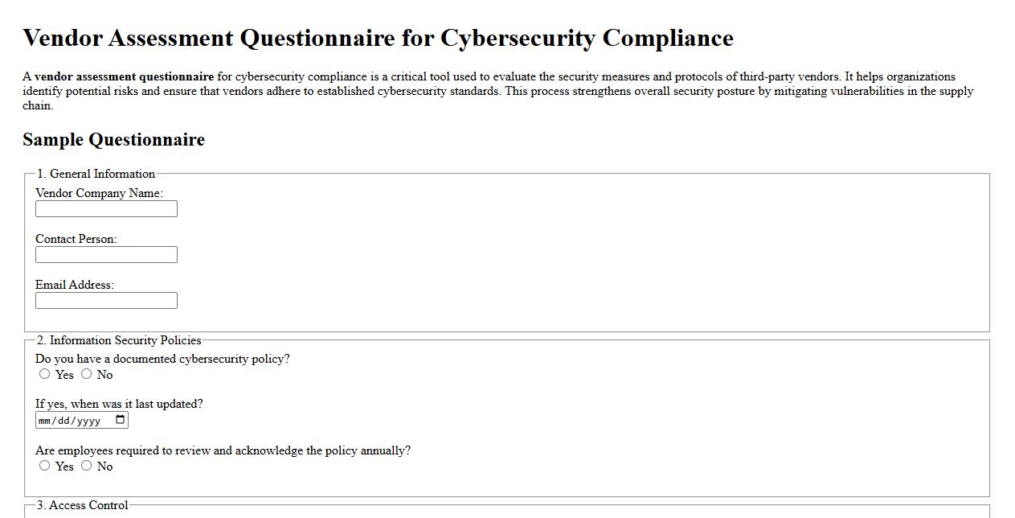1015x518 pixels.
Task: Click the Sample Questionnaire heading
Action: click(114, 139)
